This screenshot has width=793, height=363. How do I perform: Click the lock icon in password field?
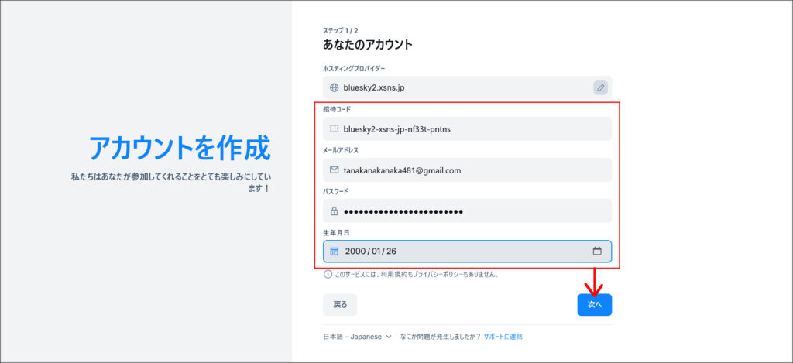(x=334, y=211)
